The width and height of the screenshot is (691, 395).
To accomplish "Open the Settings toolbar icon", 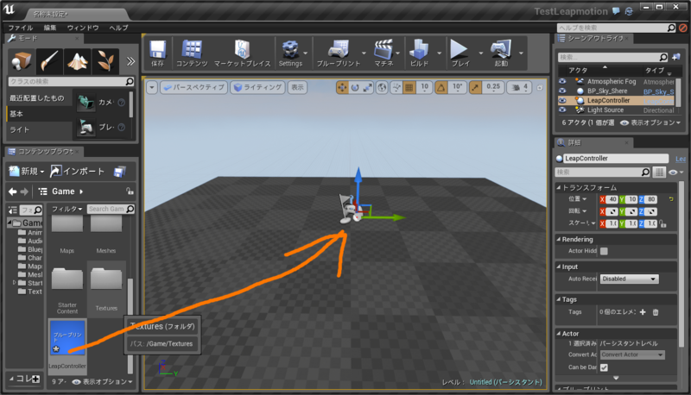I will point(290,53).
